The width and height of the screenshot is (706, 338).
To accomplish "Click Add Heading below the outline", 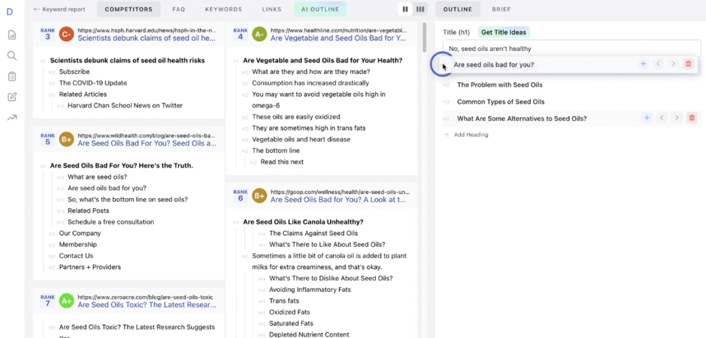I will click(470, 135).
